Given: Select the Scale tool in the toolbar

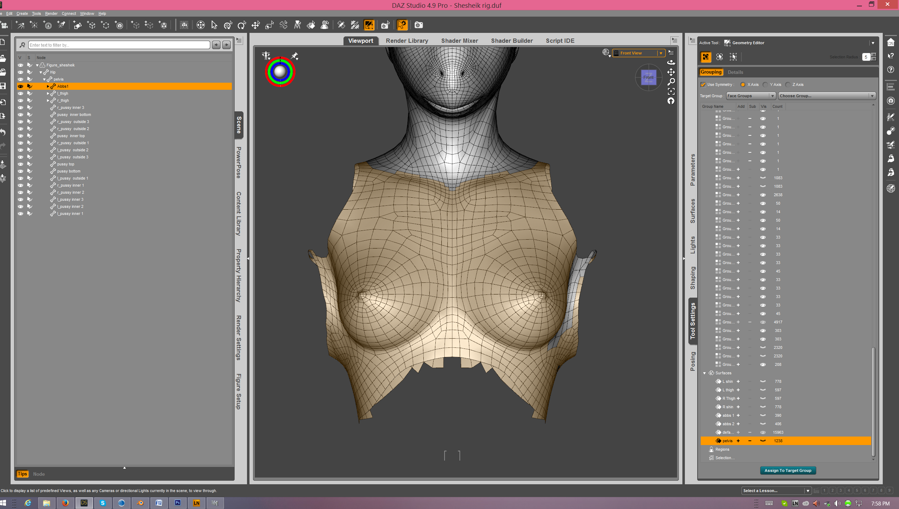Looking at the screenshot, I should [269, 25].
